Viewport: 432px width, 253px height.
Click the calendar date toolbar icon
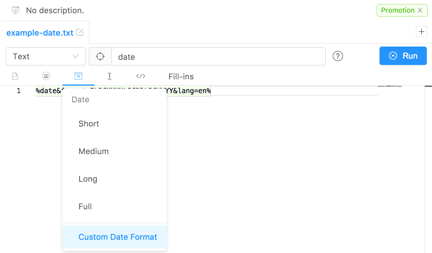tap(78, 76)
